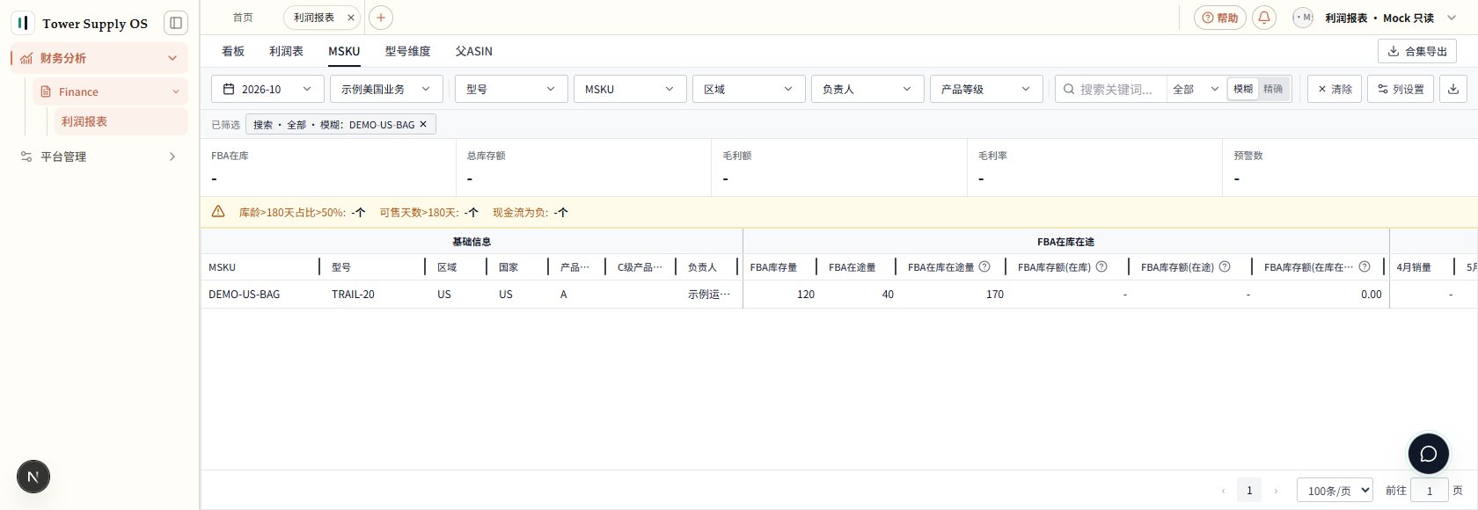This screenshot has height=510, width=1478.
Task: Go to the 首页 tab
Action: pos(243,18)
